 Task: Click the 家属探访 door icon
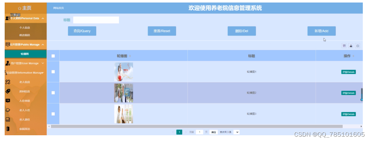[8, 129]
